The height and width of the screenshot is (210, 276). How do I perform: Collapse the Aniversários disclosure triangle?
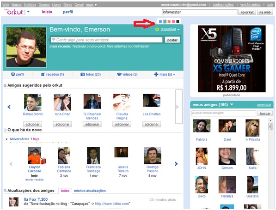coord(6,139)
